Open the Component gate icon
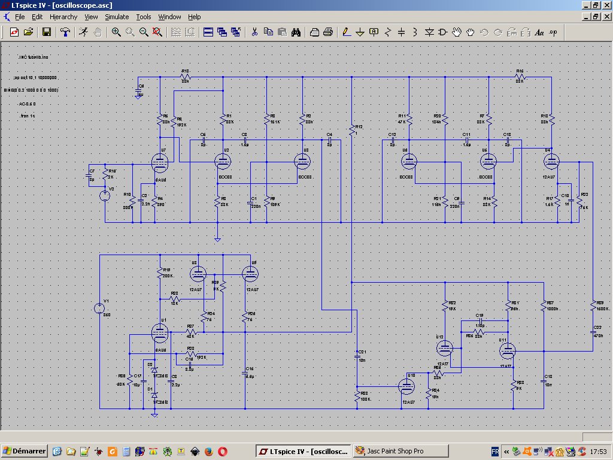 click(443, 32)
